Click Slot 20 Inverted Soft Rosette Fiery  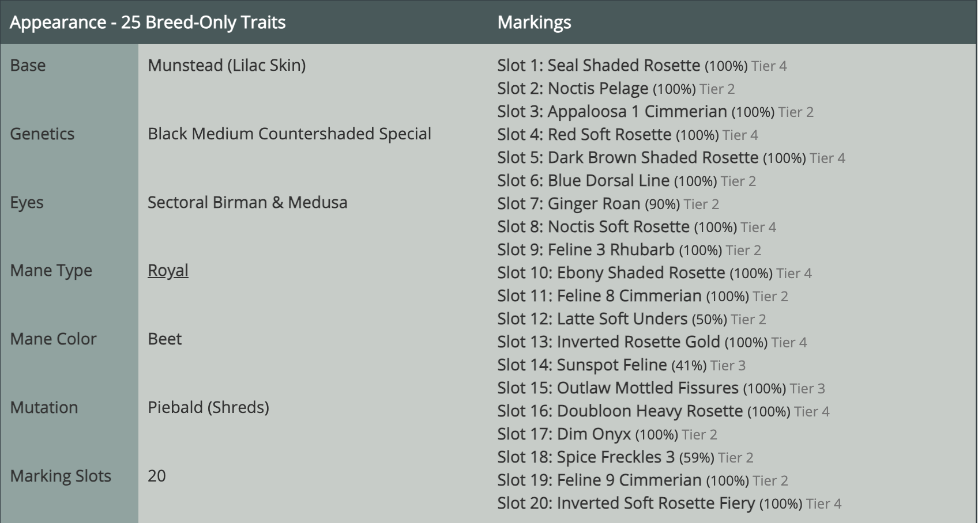point(669,503)
